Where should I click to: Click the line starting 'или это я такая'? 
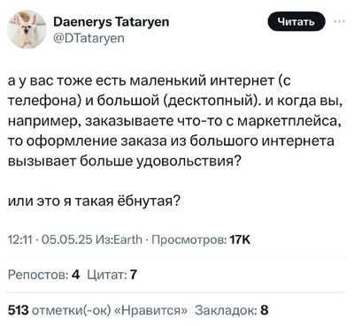point(94,201)
